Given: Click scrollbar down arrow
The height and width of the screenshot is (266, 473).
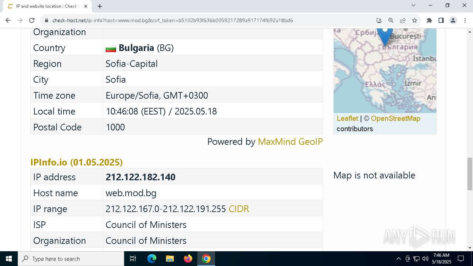Looking at the screenshot, I should coord(470,248).
